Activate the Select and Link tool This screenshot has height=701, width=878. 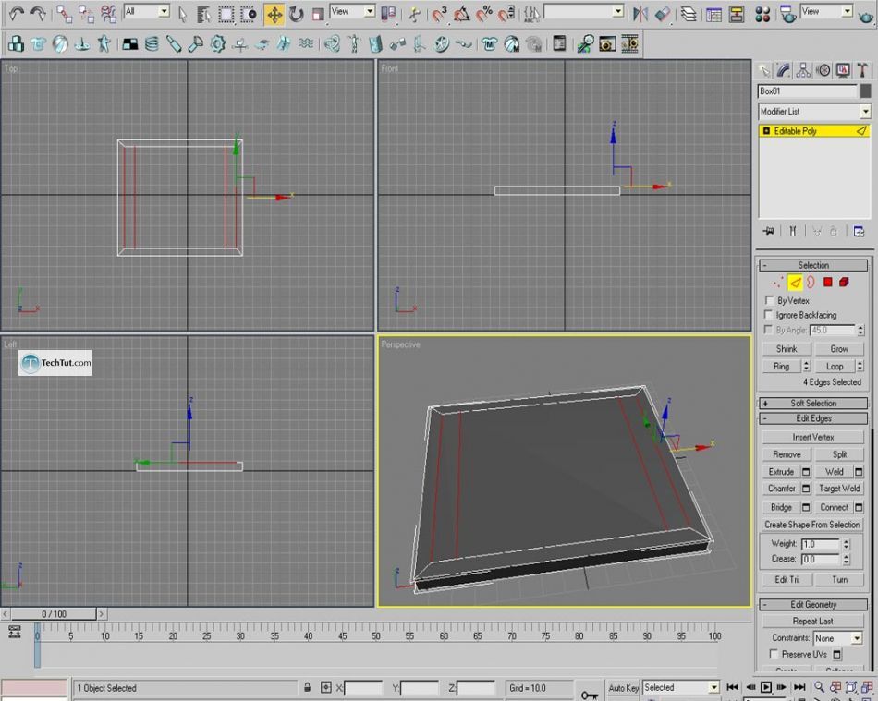[65, 14]
